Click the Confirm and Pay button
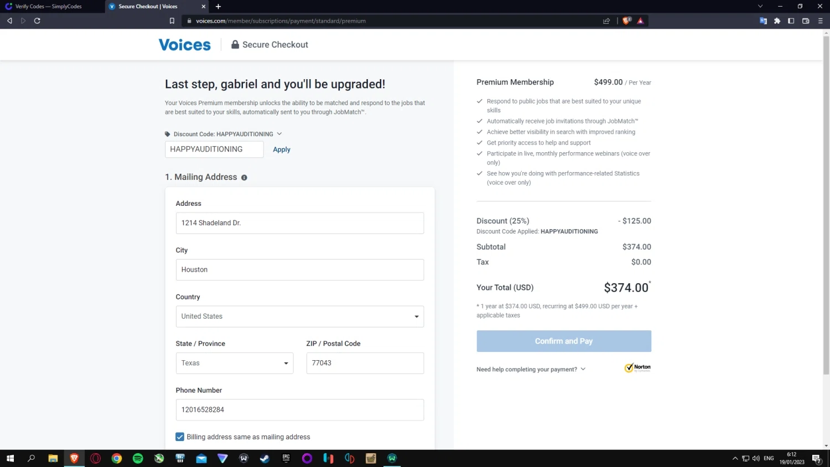The width and height of the screenshot is (830, 467). (564, 341)
